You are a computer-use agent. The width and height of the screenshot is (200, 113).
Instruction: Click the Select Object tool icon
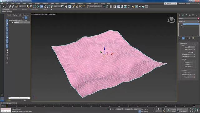pos(28,6)
